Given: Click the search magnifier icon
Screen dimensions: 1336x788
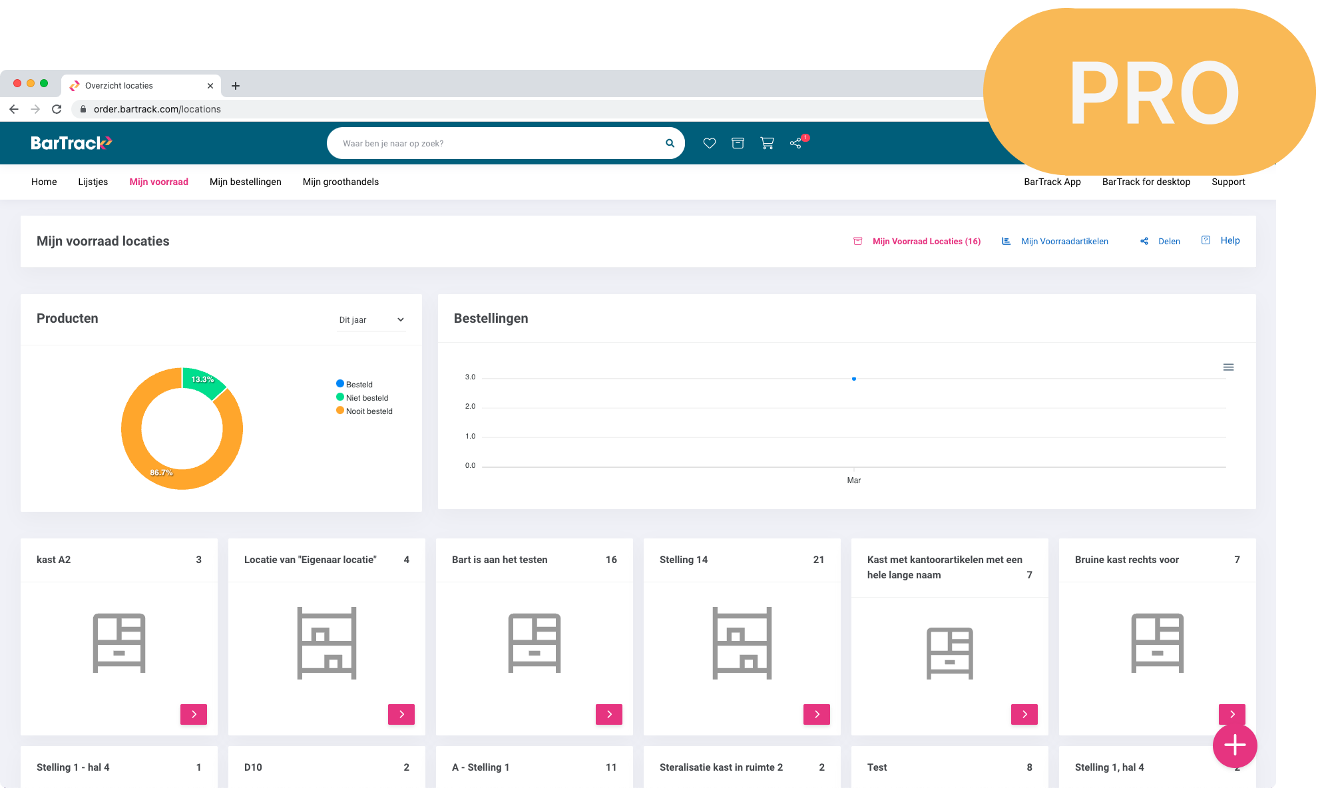Looking at the screenshot, I should click(670, 143).
